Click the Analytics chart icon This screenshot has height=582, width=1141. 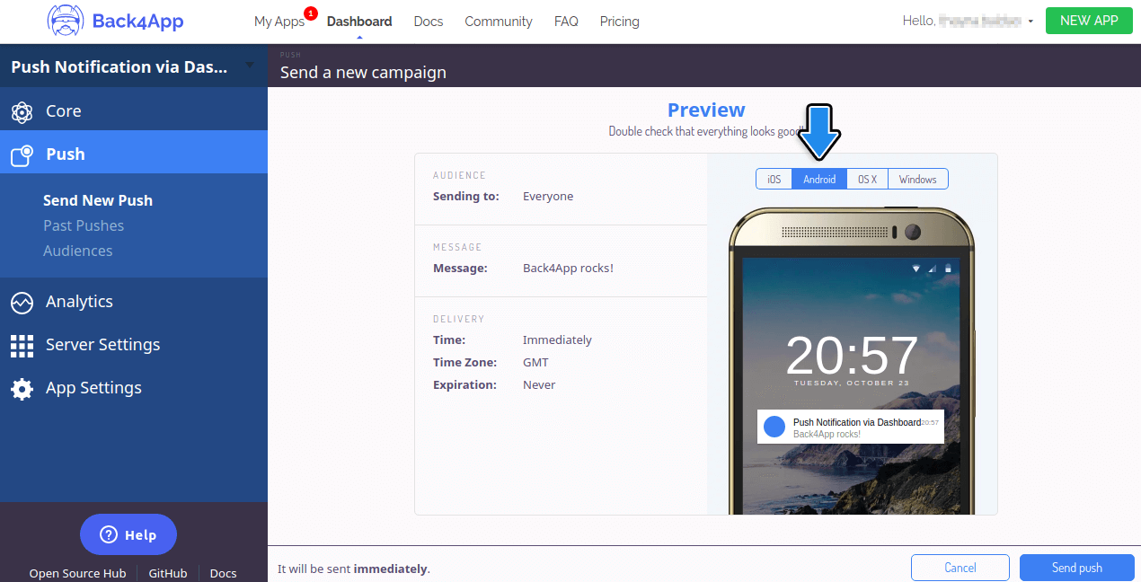click(22, 303)
